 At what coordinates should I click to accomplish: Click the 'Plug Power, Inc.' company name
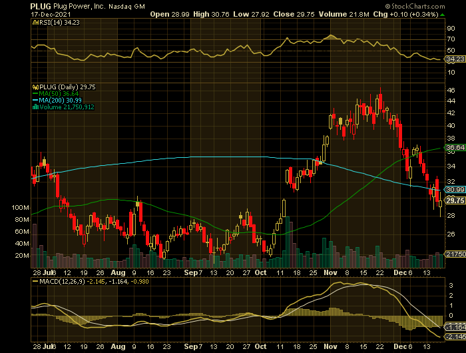[79, 6]
